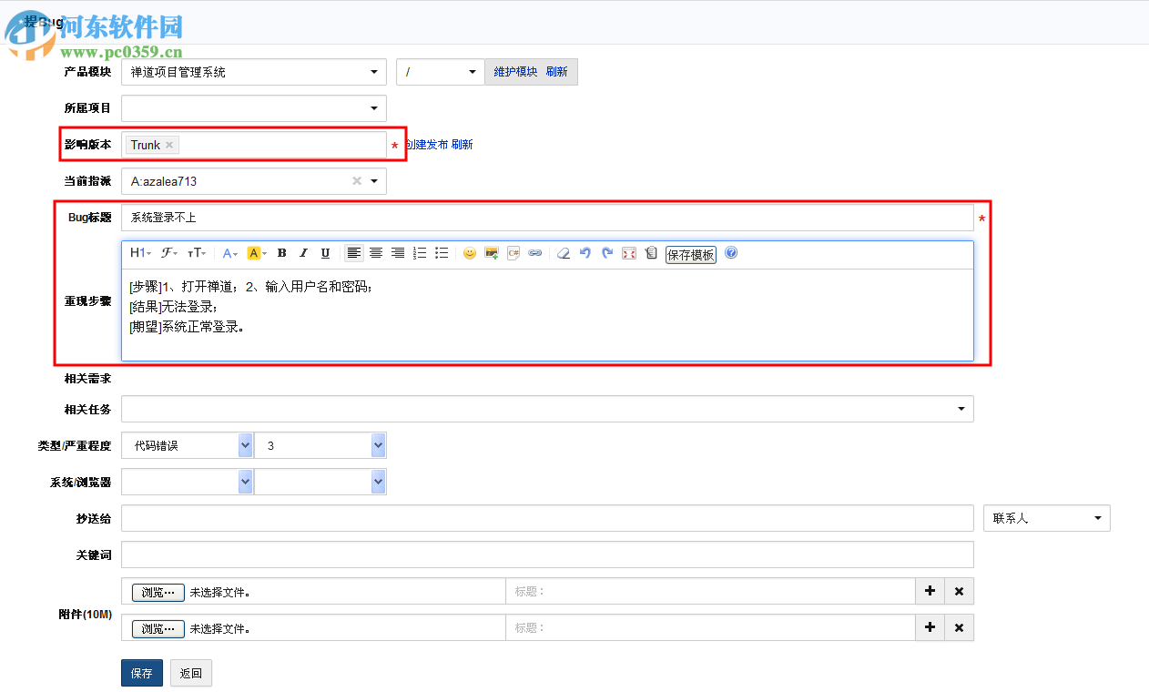1149x692 pixels.
Task: Center align text in editor
Action: [376, 253]
